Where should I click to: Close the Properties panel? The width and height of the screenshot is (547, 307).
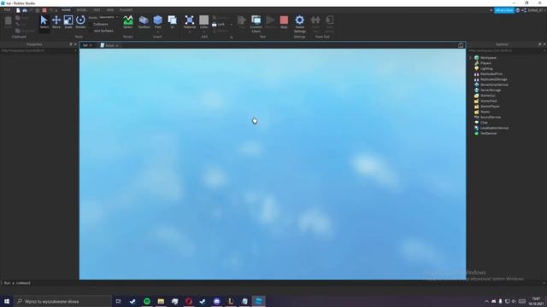pyautogui.click(x=76, y=44)
